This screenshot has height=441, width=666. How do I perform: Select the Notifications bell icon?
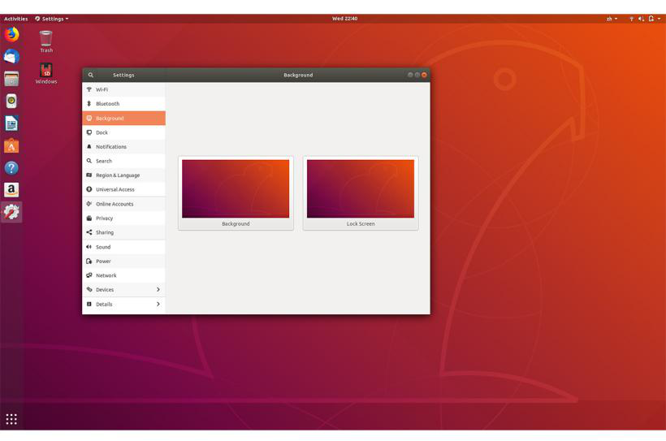[x=89, y=147]
